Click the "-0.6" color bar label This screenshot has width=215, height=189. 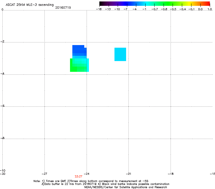164,9
